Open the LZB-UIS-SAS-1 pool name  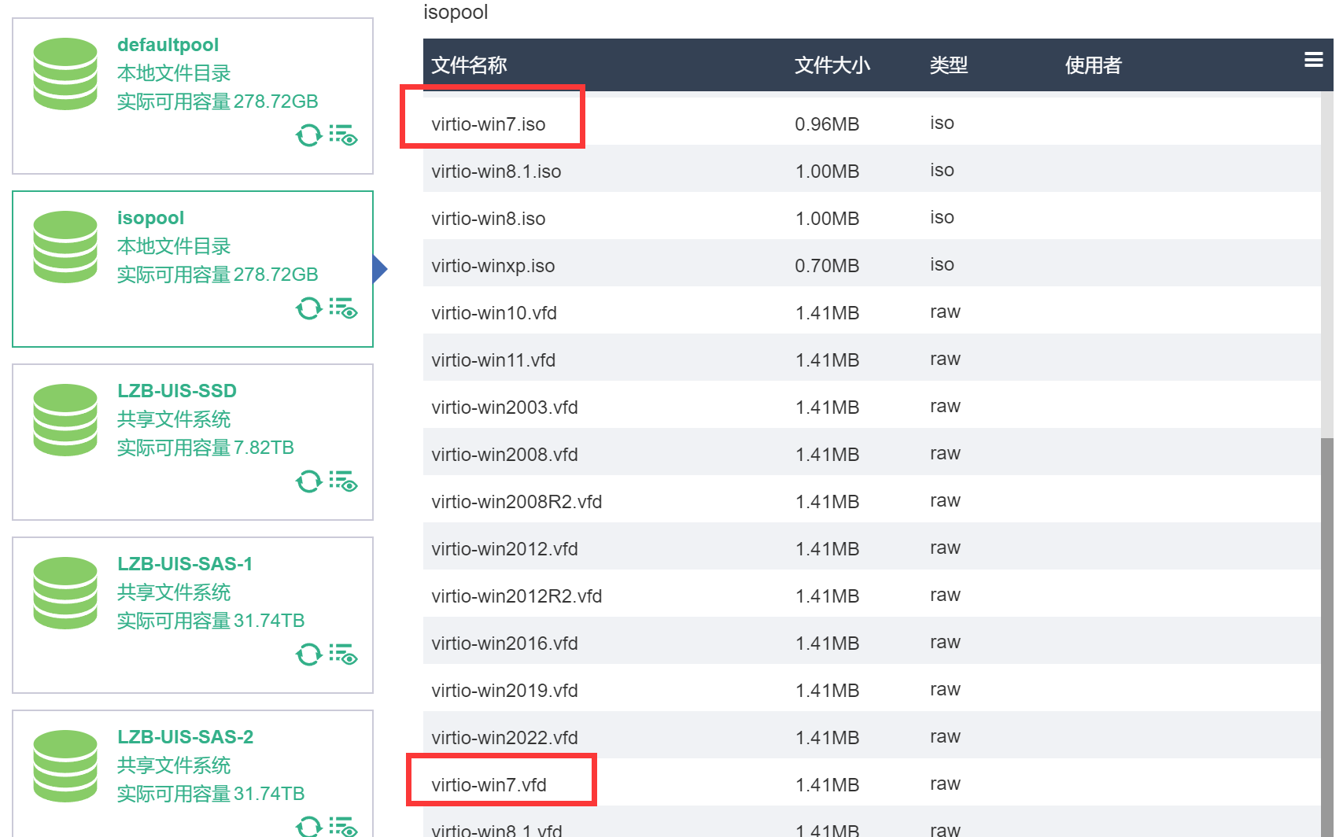point(185,564)
